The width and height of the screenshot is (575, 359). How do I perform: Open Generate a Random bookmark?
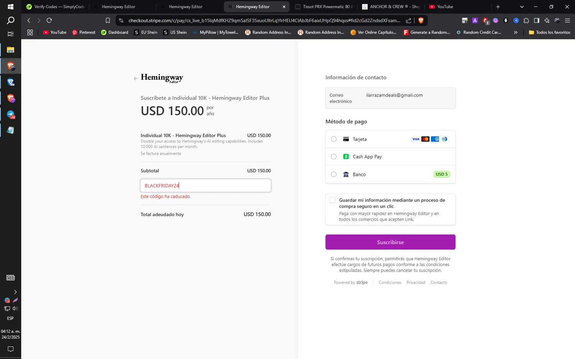(x=426, y=33)
